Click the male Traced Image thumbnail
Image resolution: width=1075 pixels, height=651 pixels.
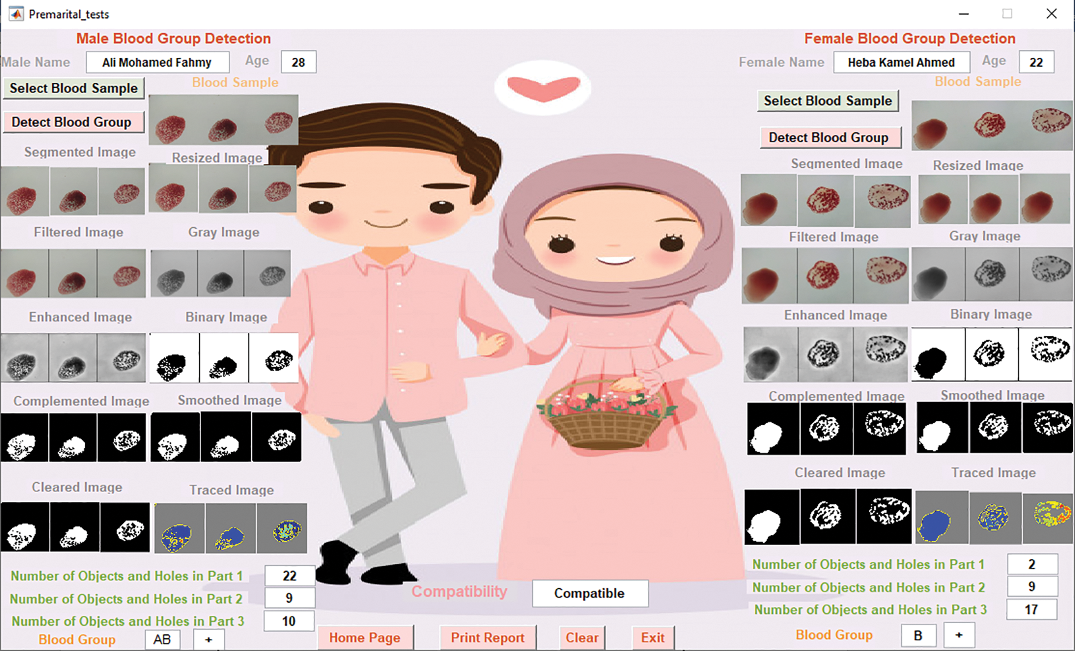click(231, 528)
